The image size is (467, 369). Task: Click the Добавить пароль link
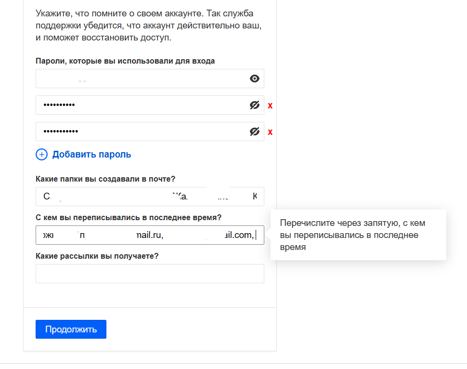pos(92,155)
